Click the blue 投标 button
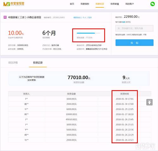158x151 pixels. pos(134,43)
